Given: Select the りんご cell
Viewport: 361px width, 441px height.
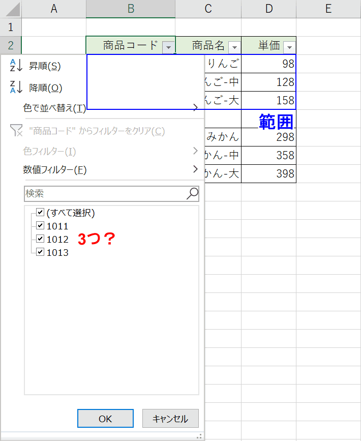Looking at the screenshot, I should [x=223, y=64].
